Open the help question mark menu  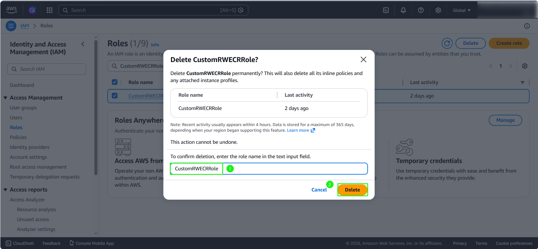point(421,10)
